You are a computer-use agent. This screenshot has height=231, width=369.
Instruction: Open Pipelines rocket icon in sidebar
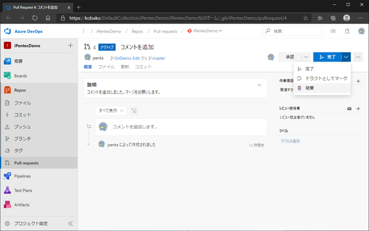[x=7, y=176]
